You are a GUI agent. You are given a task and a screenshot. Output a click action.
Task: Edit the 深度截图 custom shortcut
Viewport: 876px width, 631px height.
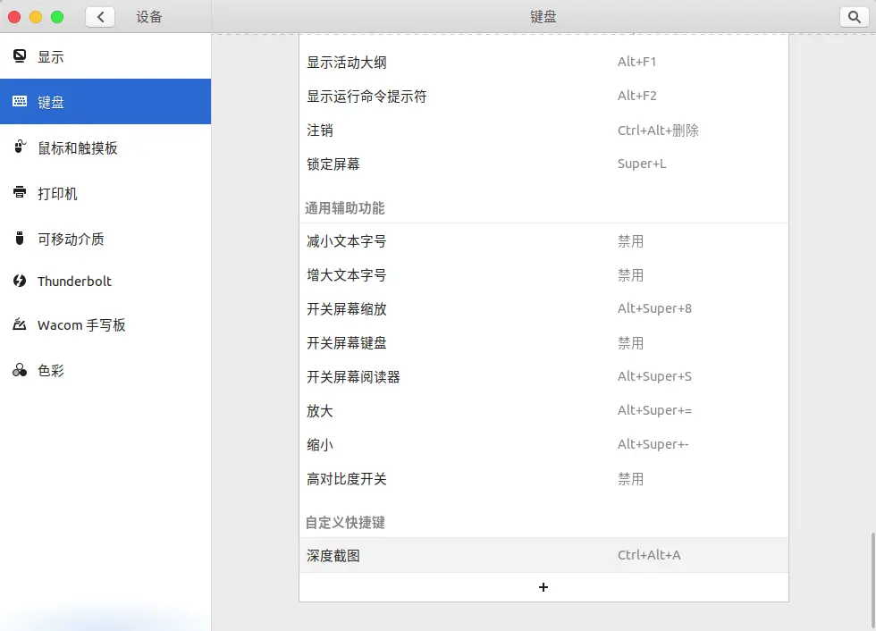click(x=543, y=554)
